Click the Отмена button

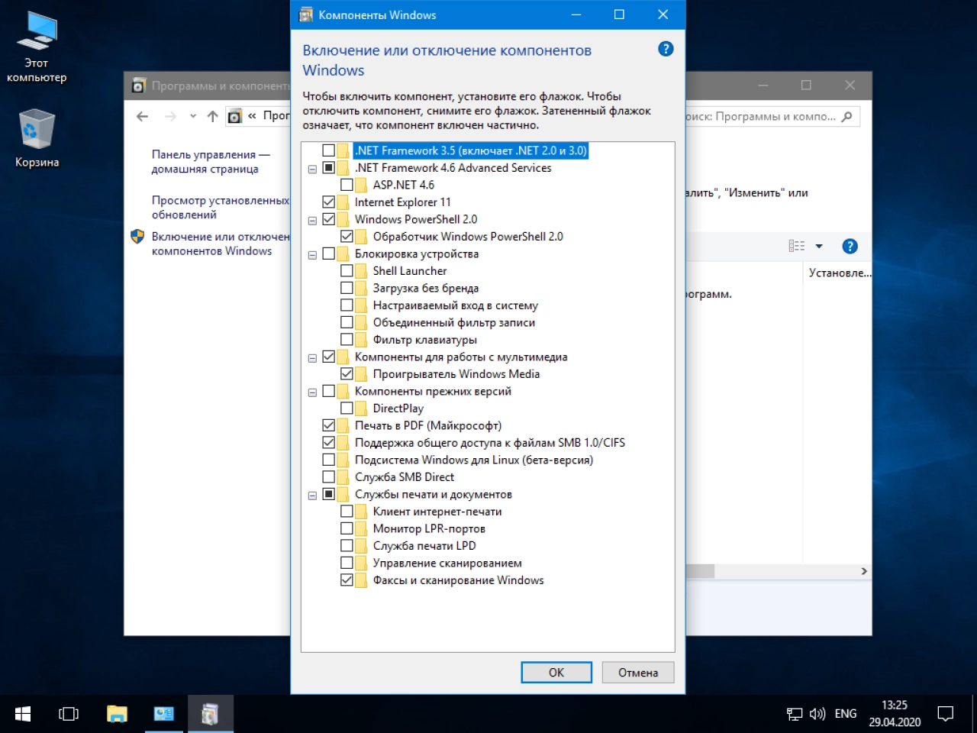click(x=638, y=672)
